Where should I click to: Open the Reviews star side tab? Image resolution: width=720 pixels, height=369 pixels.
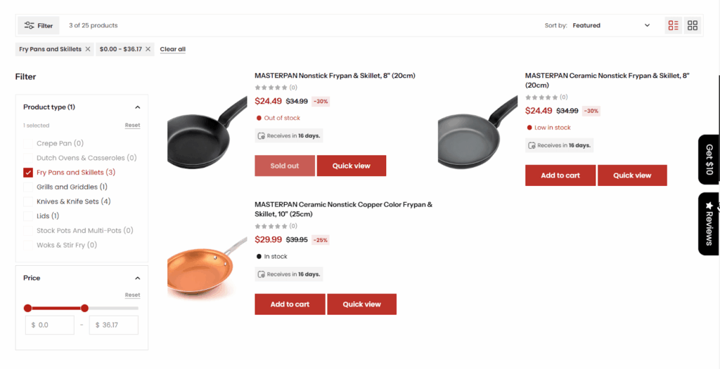(708, 224)
